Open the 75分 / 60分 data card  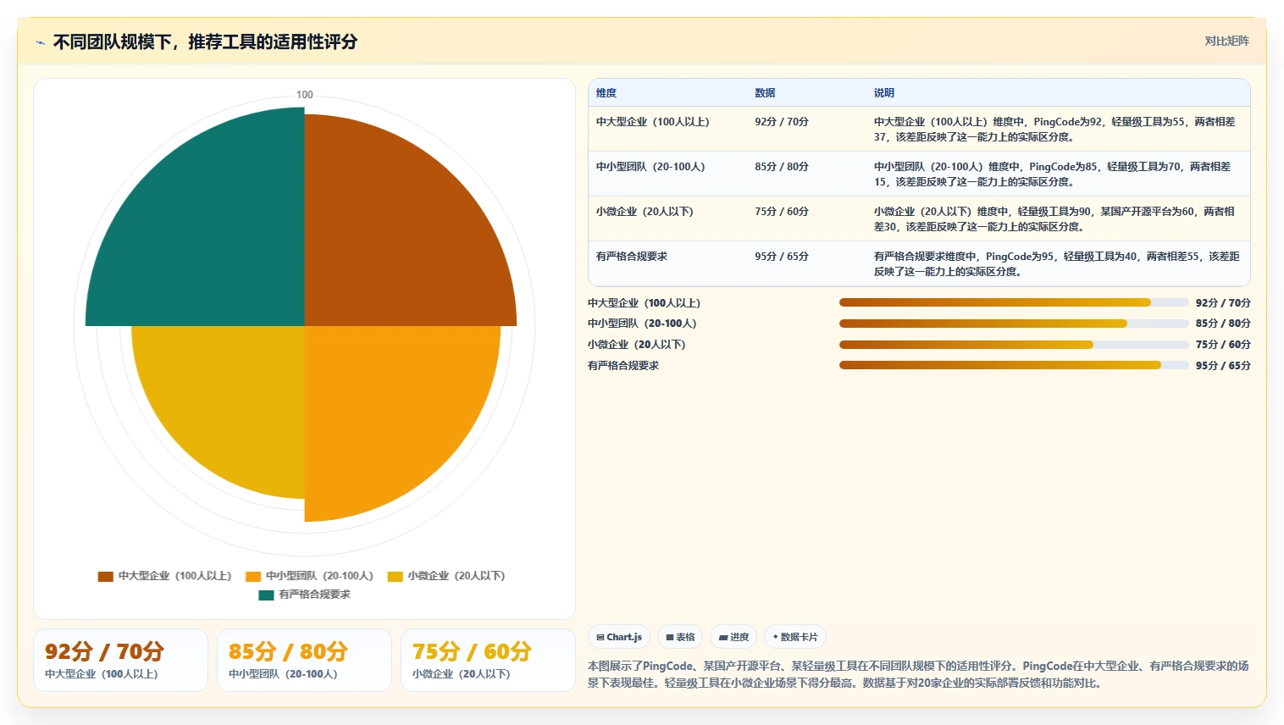(488, 660)
